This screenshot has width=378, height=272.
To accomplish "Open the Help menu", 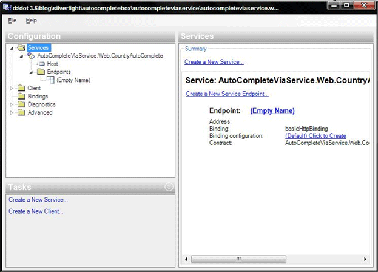I will pos(31,21).
